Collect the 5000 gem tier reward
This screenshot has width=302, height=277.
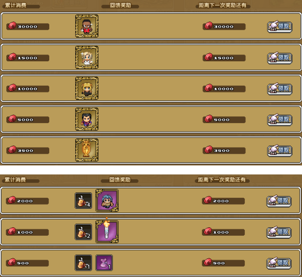tap(280, 119)
